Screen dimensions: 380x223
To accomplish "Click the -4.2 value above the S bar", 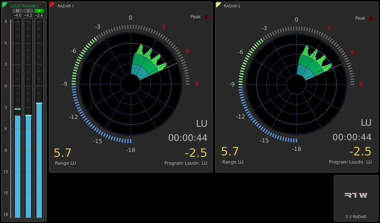I will point(28,15).
